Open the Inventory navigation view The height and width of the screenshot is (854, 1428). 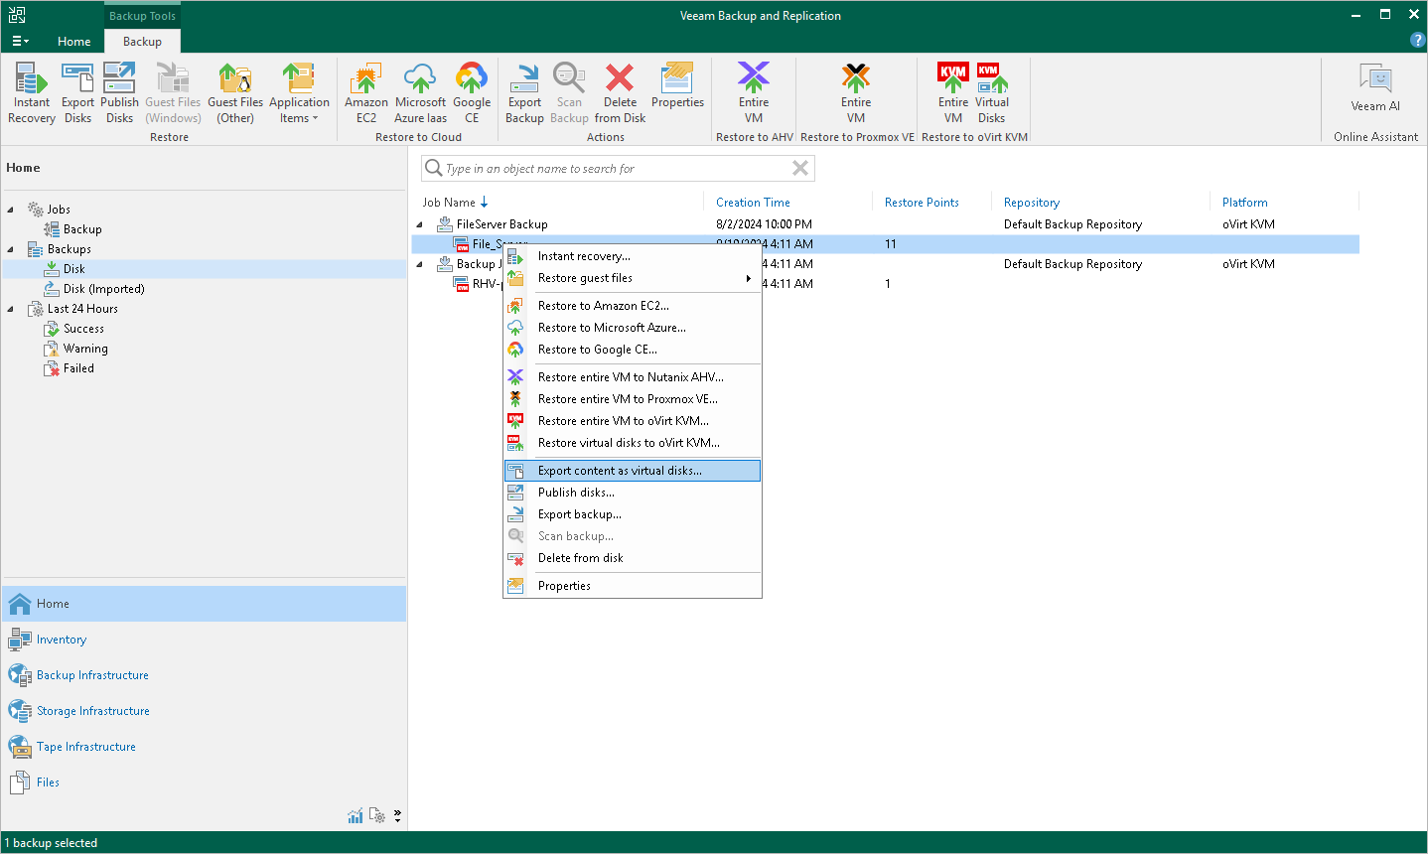(x=205, y=640)
